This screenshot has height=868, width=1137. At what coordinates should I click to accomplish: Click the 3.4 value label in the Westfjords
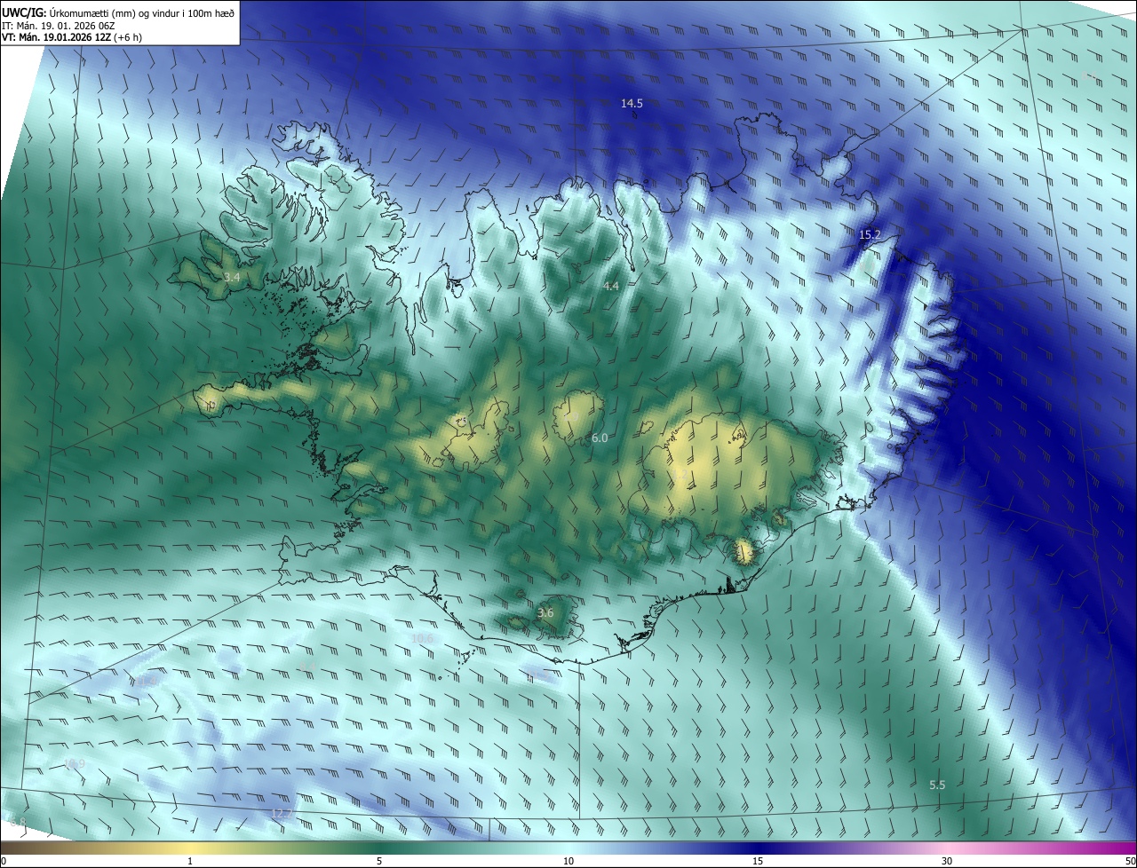click(x=232, y=278)
